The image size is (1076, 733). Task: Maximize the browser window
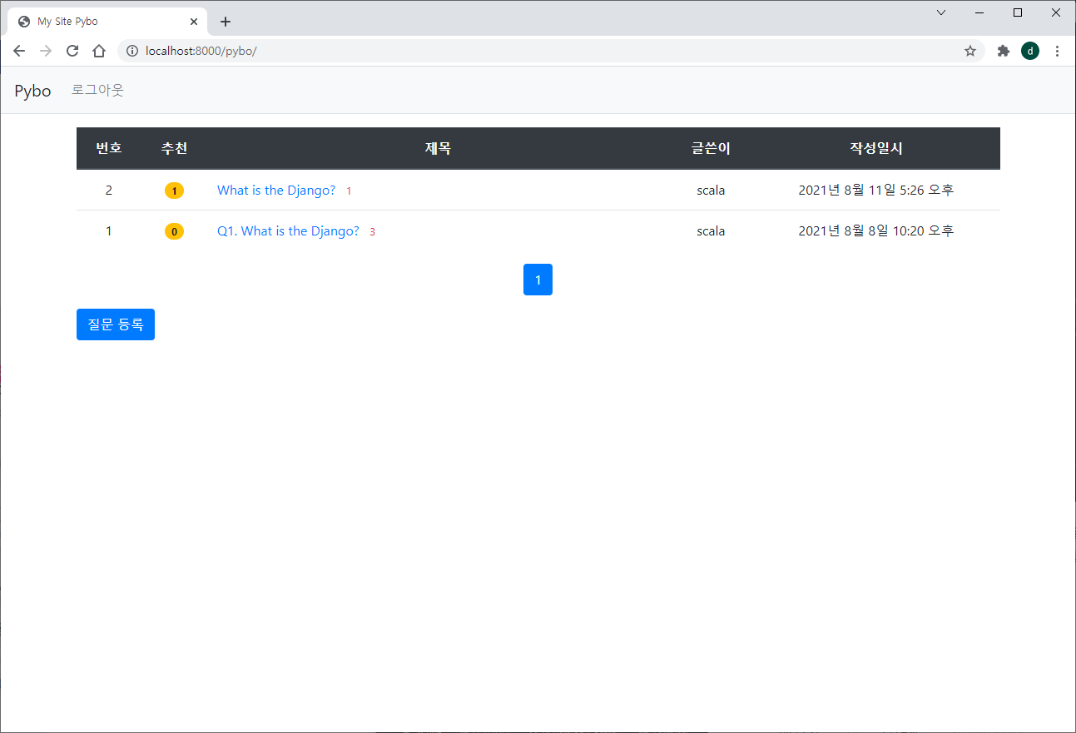1018,12
